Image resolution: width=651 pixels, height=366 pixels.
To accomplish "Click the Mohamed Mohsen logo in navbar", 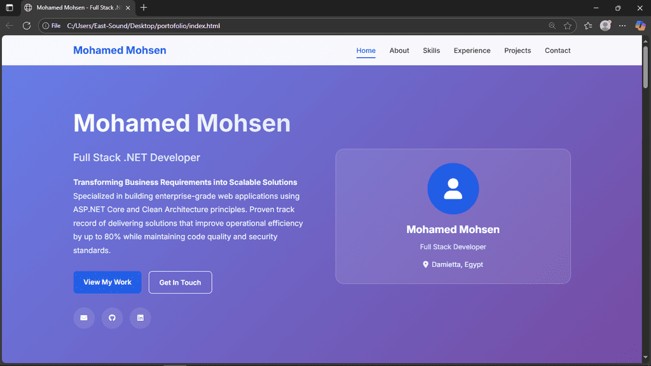I will pos(120,50).
